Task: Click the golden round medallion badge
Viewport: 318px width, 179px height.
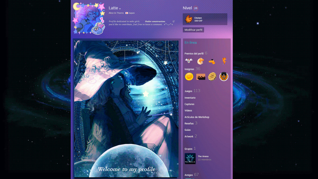Action: click(212, 77)
